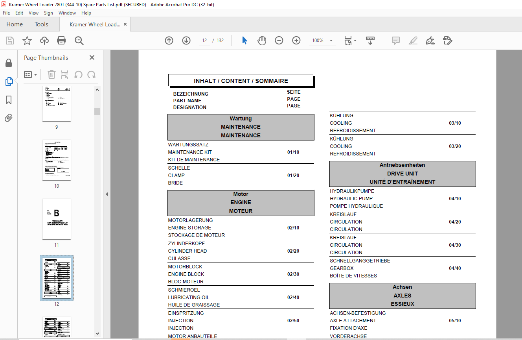Screen dimensions: 522x340
Task: Open the security lock panel
Action: coord(9,63)
